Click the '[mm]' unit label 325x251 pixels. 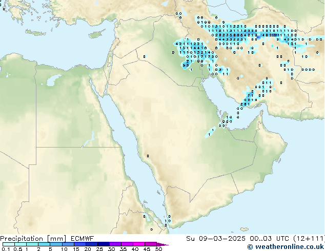pyautogui.click(x=56, y=239)
